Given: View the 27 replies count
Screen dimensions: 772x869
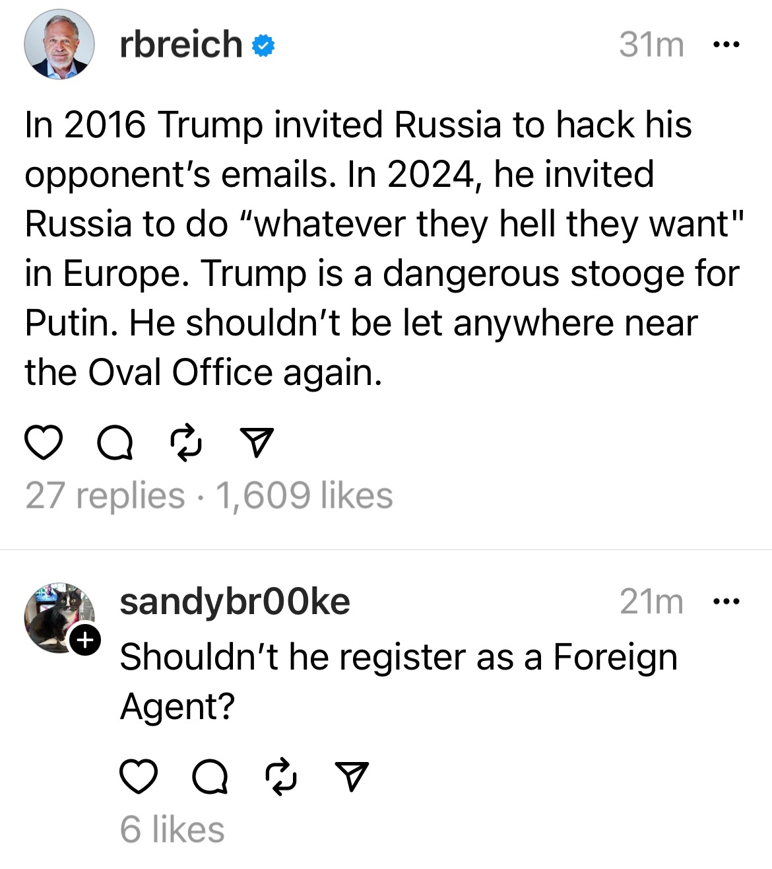Looking at the screenshot, I should 105,495.
